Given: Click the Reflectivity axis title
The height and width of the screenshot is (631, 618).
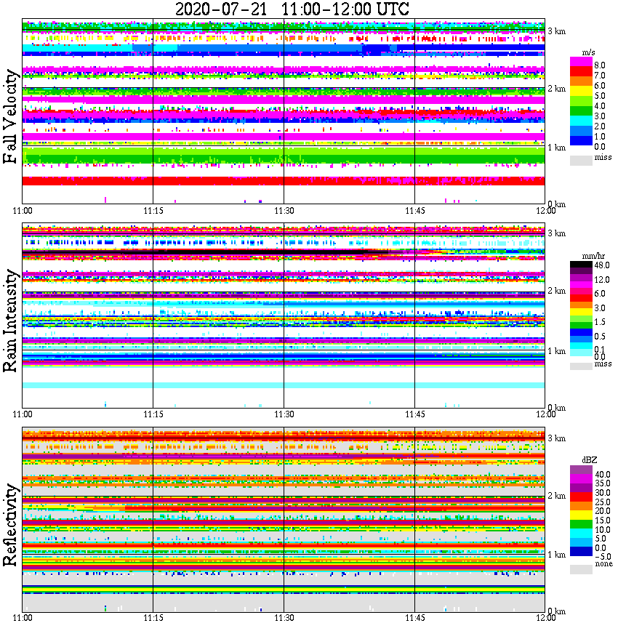Looking at the screenshot, I should point(11,525).
